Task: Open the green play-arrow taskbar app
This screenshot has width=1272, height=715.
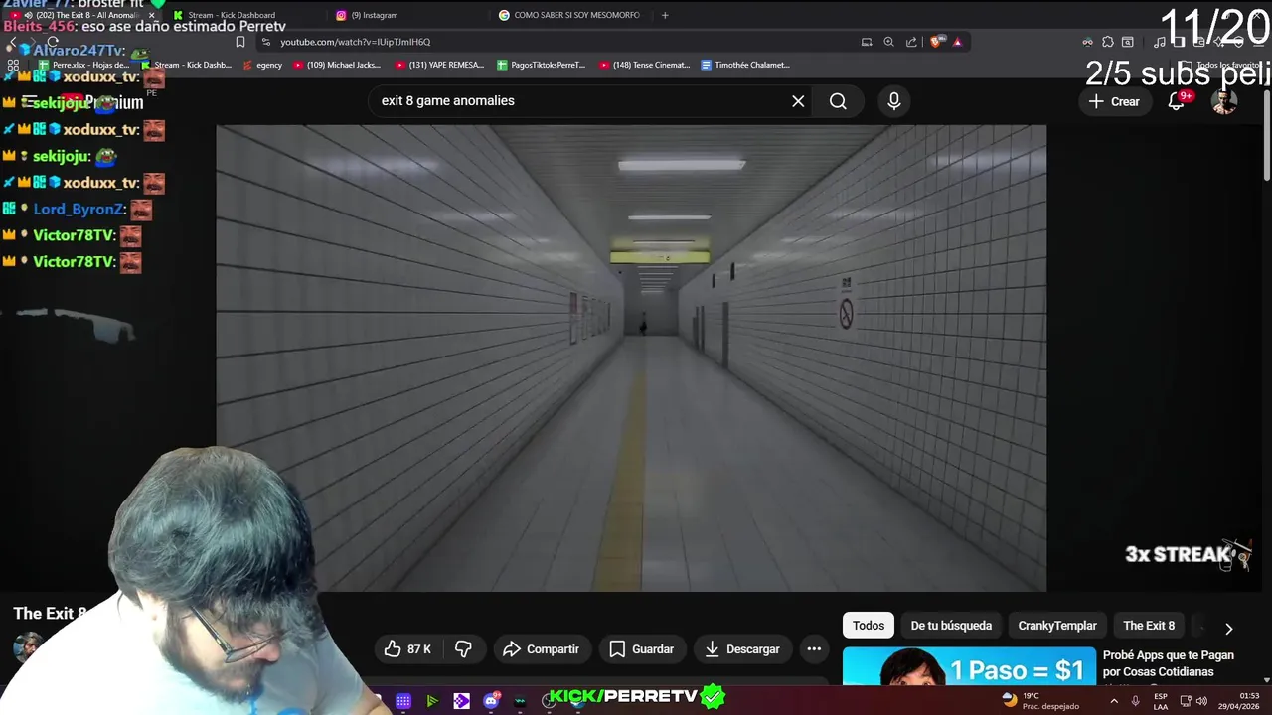Action: click(432, 701)
